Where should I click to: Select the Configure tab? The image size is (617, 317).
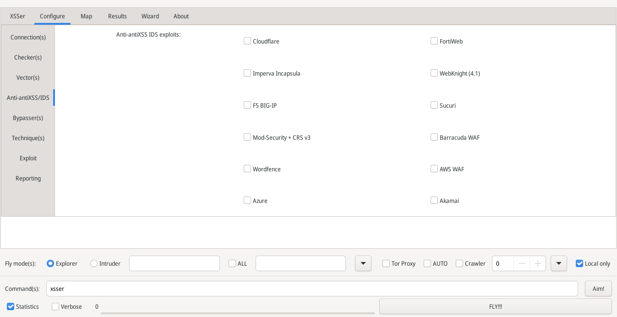(52, 16)
